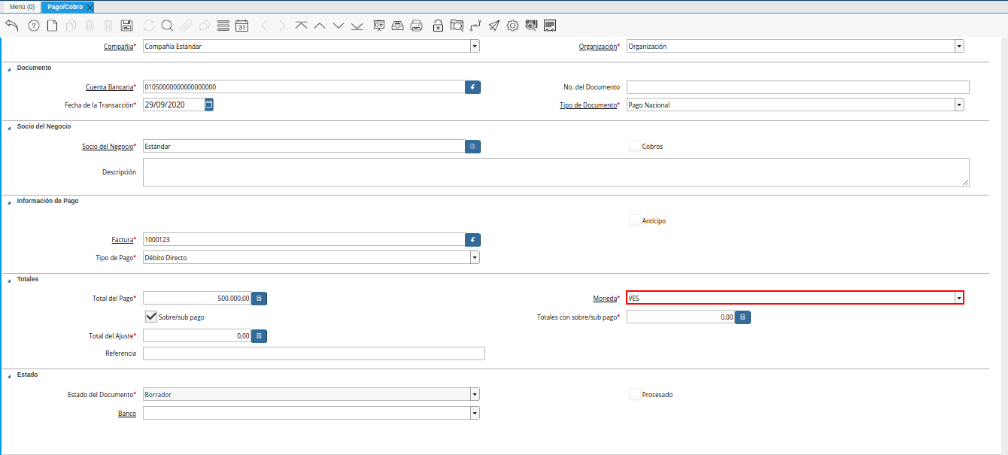Open the Moneda dropdown
Image resolution: width=1008 pixels, height=455 pixels.
click(x=958, y=299)
